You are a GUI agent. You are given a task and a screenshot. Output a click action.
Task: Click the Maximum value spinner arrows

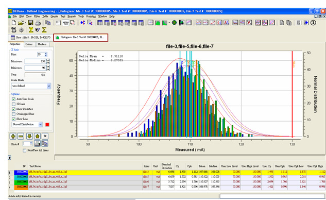tap(48, 61)
